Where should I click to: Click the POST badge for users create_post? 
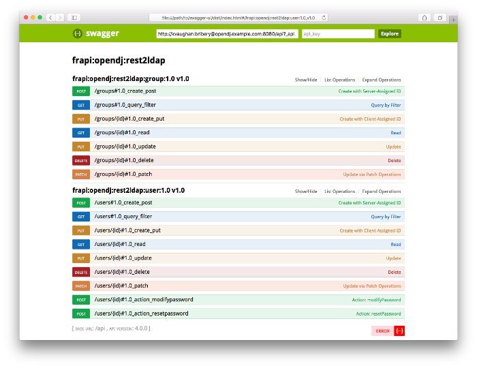tap(81, 203)
